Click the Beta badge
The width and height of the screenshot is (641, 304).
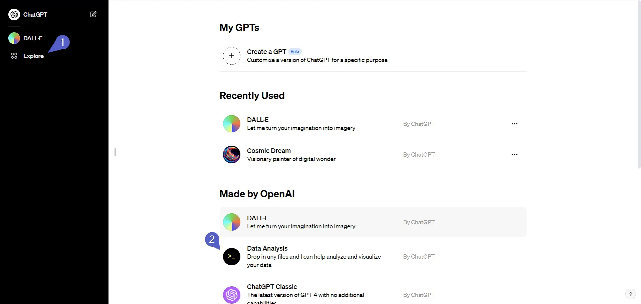click(295, 52)
